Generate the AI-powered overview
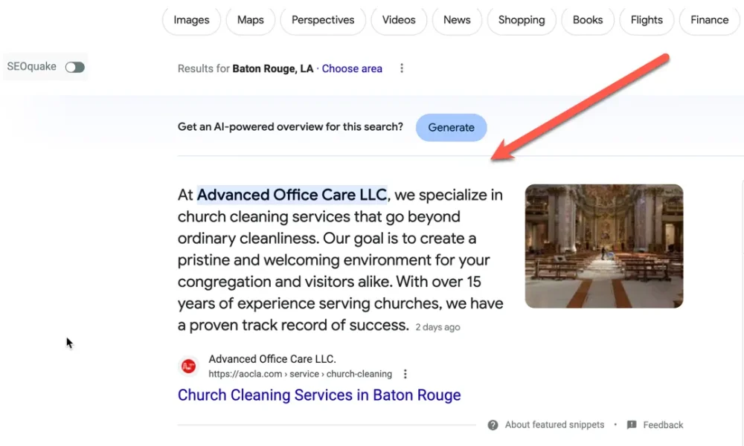 click(452, 128)
